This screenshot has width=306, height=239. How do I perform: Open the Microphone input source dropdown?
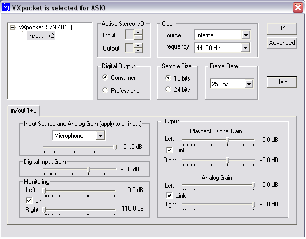(100, 136)
